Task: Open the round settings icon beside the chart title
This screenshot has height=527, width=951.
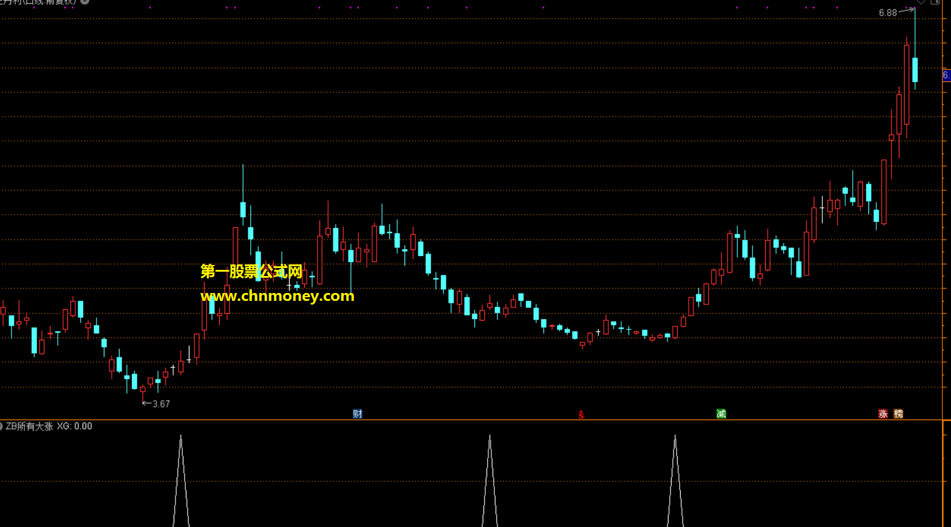Action: pyautogui.click(x=85, y=2)
